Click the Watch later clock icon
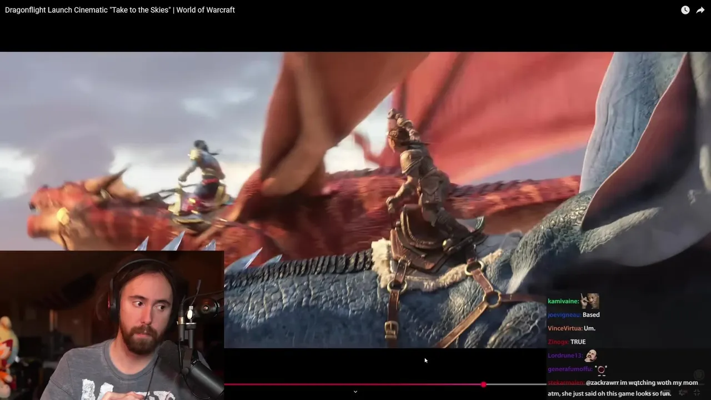Viewport: 711px width, 400px height. [685, 10]
